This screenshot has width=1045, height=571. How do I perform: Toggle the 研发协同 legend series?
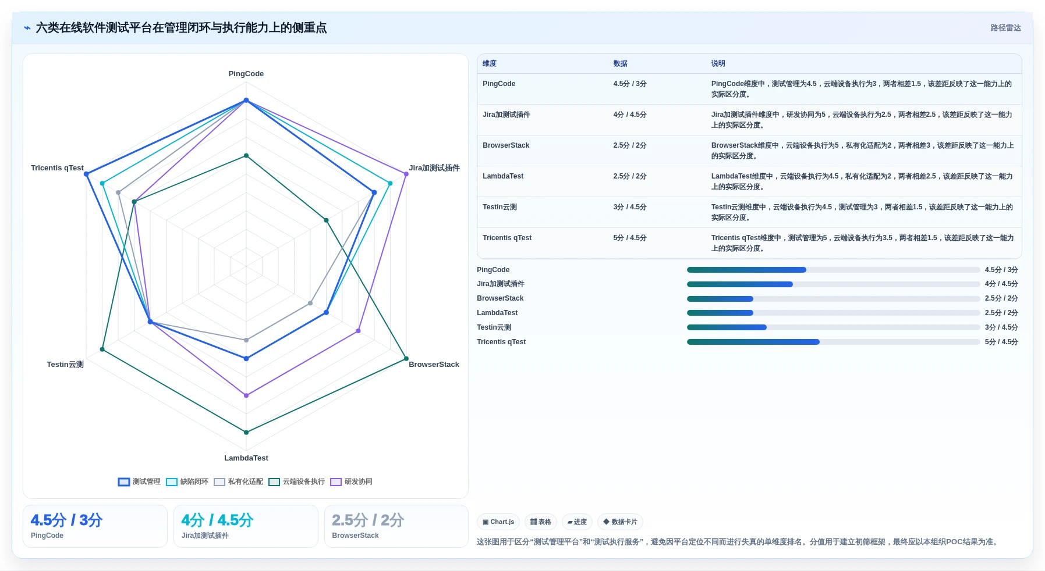coord(351,481)
